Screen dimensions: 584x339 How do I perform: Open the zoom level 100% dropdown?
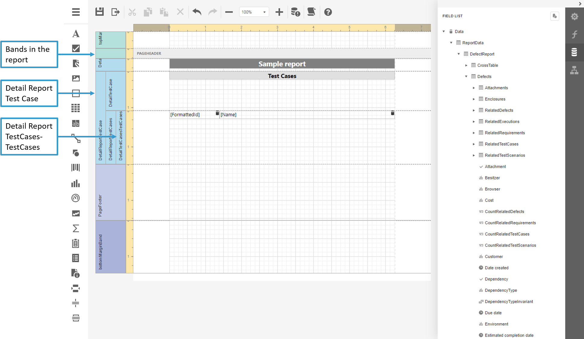point(264,12)
